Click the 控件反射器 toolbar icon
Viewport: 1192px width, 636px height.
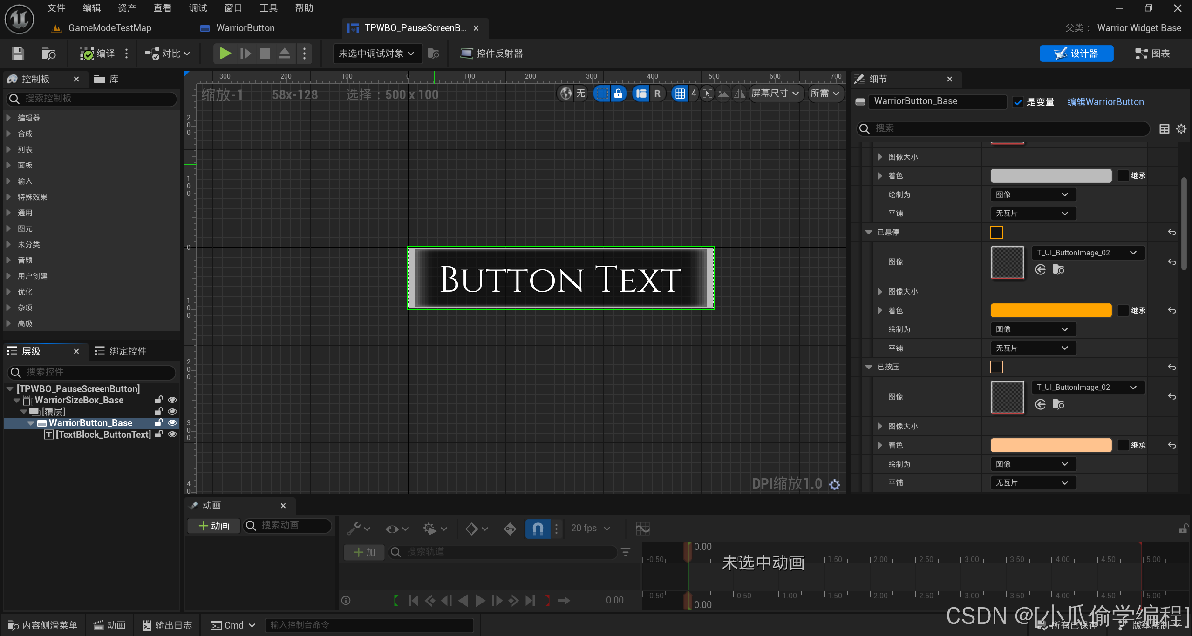coord(493,54)
